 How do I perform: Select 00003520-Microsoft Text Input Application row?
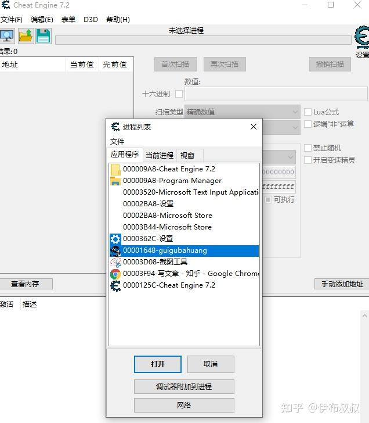(184, 192)
